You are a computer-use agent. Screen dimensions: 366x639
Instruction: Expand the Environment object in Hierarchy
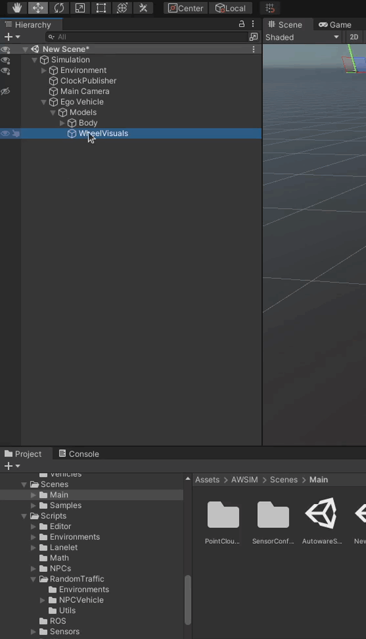(44, 70)
